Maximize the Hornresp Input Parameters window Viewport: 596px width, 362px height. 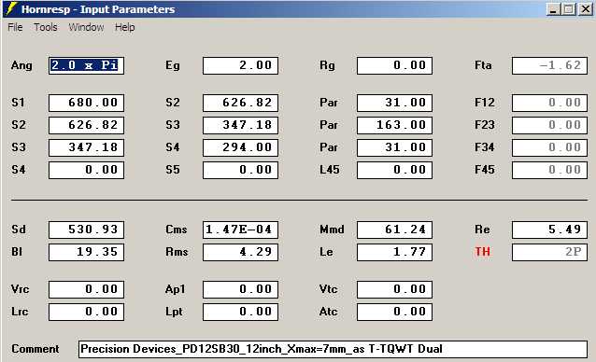point(569,9)
